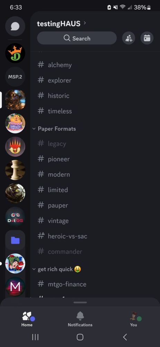Open the server events calendar icon
This screenshot has width=160, height=347.
tap(147, 38)
